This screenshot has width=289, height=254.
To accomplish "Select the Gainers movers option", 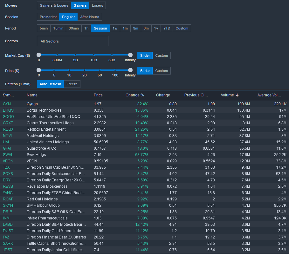I will [80, 5].
